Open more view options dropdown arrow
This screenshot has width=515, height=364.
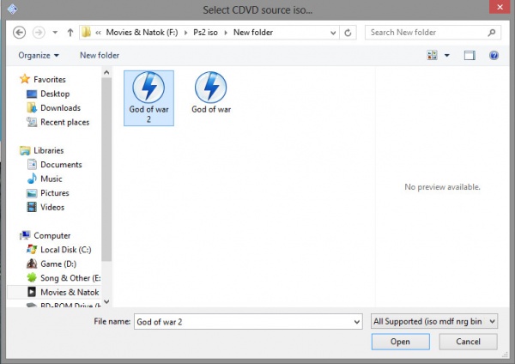447,55
